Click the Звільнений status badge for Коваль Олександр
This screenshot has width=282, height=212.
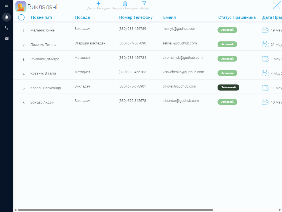228,88
